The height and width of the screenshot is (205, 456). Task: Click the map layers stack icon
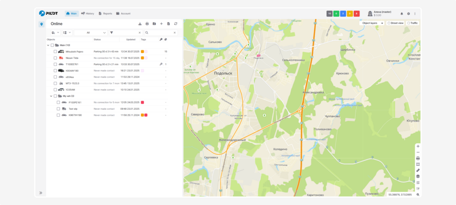[x=418, y=176]
